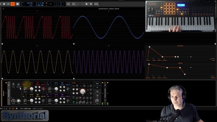Click the record button in the transport bar
This screenshot has height=122, width=217.
point(4,4)
